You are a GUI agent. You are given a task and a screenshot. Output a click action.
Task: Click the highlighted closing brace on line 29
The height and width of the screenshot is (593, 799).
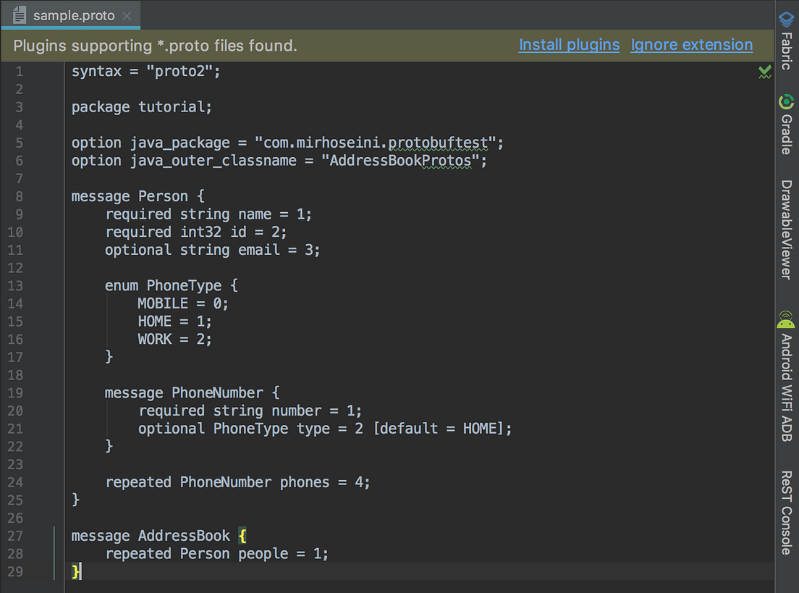pos(75,571)
